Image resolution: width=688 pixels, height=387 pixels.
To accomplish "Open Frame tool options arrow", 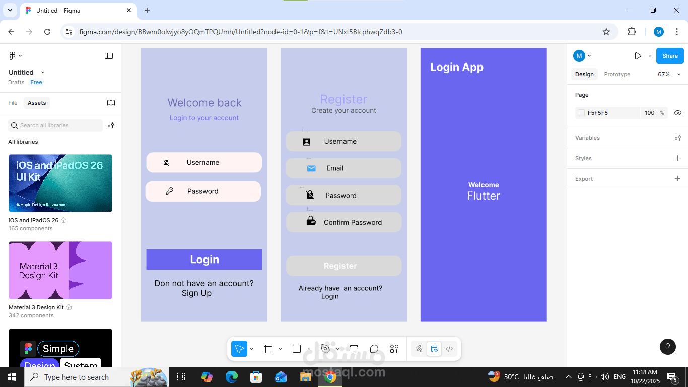I will pos(280,349).
